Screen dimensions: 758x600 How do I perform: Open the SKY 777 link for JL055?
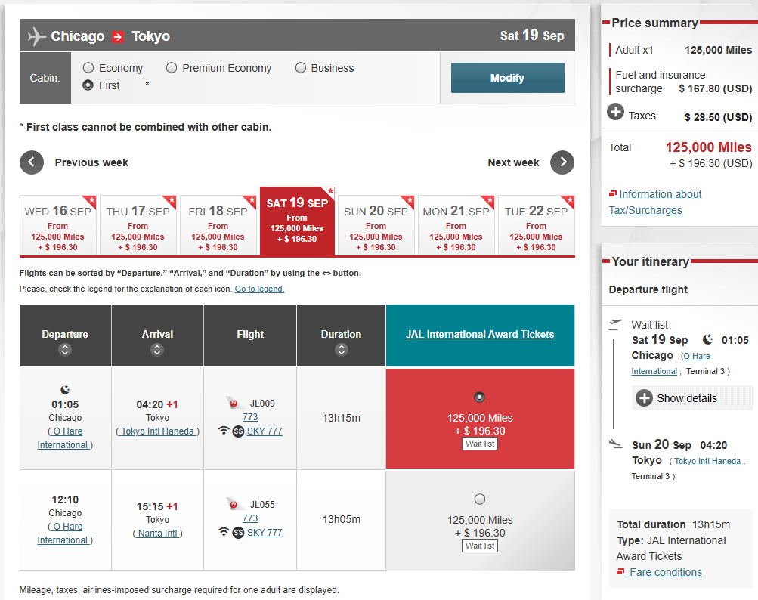(265, 532)
